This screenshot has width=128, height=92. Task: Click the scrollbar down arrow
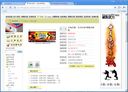[x=126, y=90]
